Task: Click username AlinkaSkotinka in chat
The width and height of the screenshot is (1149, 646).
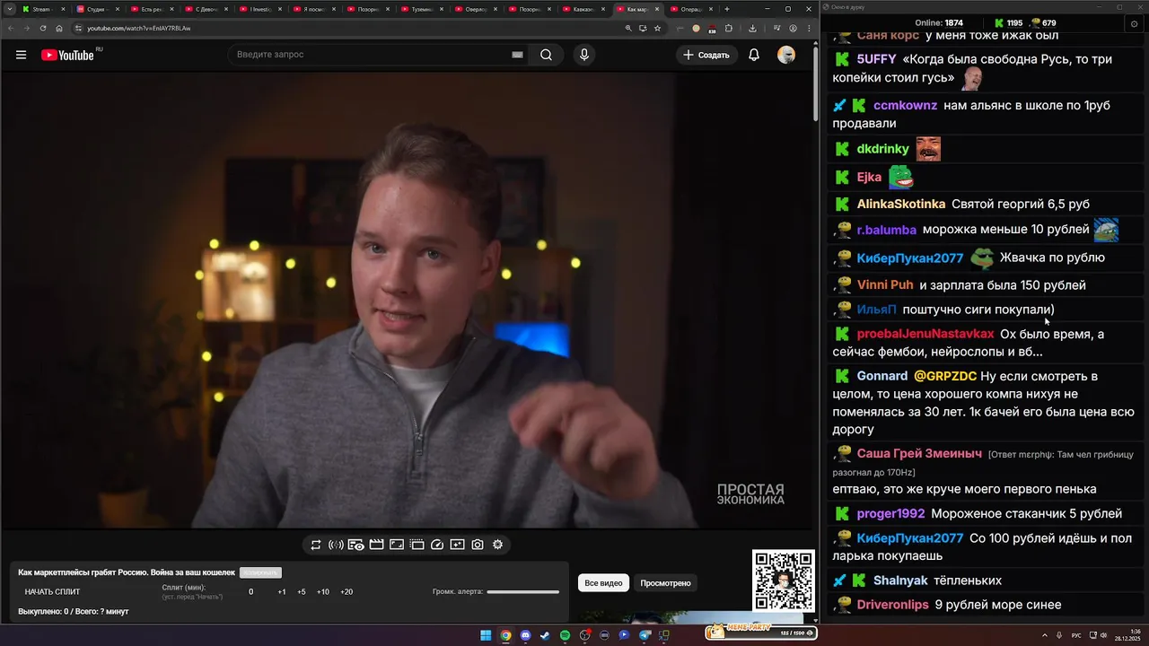Action: [x=901, y=204]
